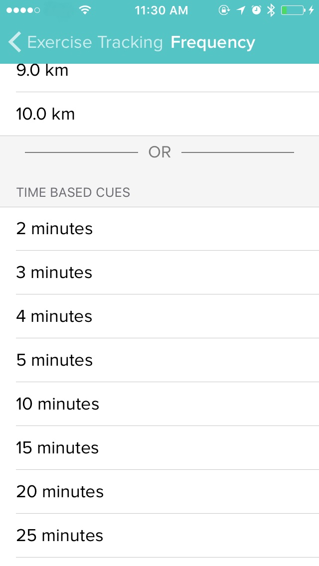319x566 pixels.
Task: Tap the rotation lock status icon
Action: click(x=224, y=10)
